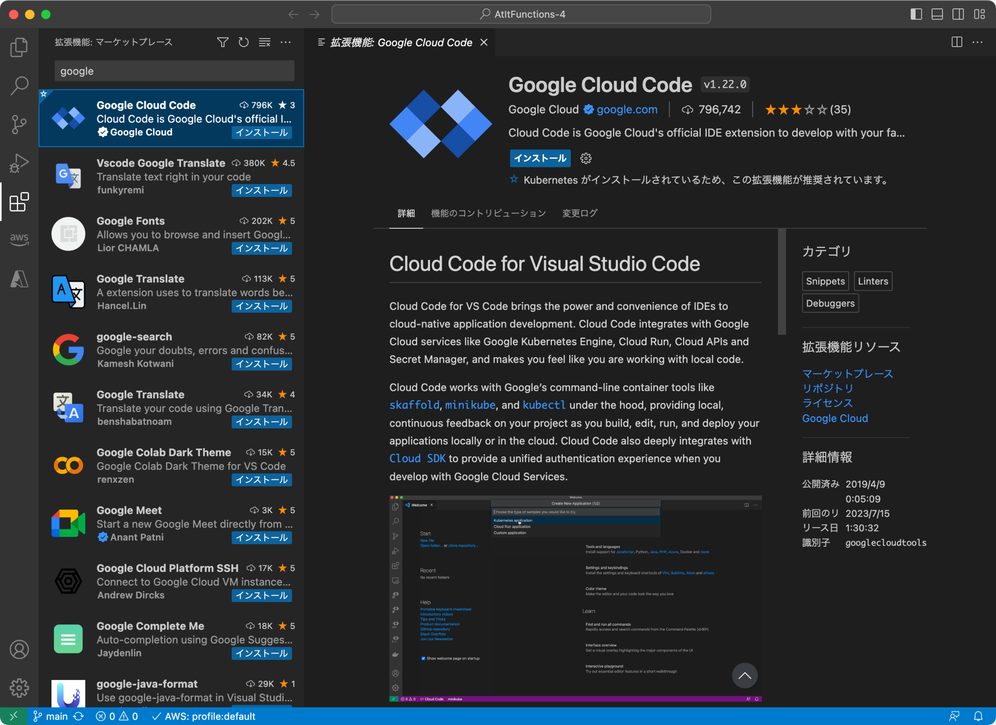The width and height of the screenshot is (996, 725).
Task: Open the Search view
Action: [19, 86]
